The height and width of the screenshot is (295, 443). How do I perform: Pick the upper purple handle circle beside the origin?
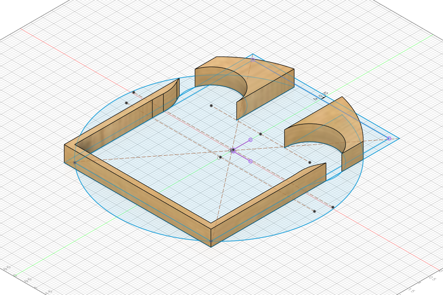[250, 140]
